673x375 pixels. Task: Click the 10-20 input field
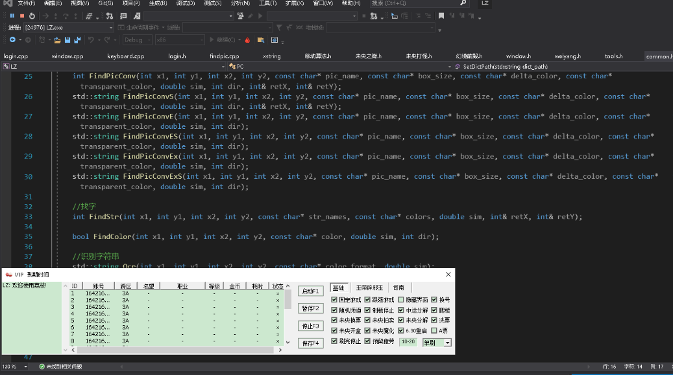tap(408, 342)
